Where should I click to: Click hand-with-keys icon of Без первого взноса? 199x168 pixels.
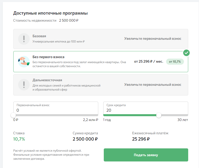click(x=24, y=62)
